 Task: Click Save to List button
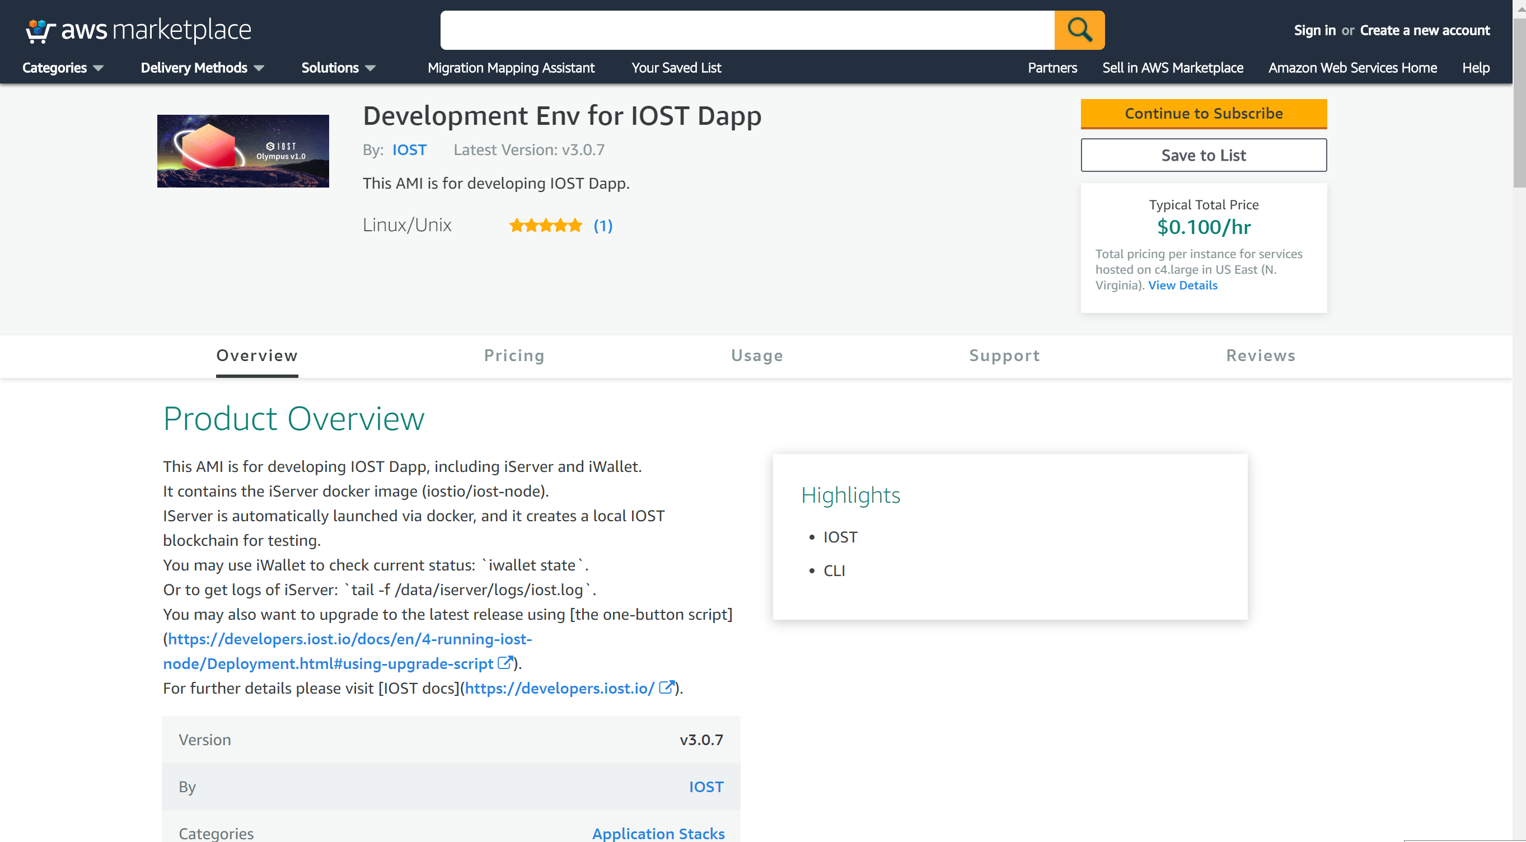pos(1203,155)
